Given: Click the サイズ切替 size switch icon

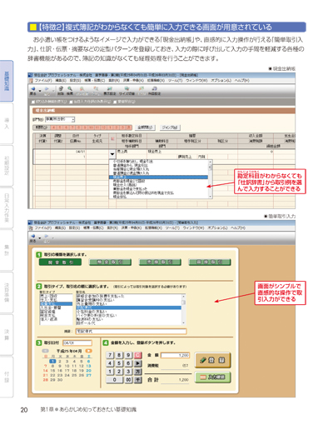Looking at the screenshot, I should (x=127, y=90).
